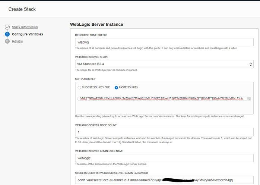Focus the WebLogic Server Node Count field

pos(164,132)
